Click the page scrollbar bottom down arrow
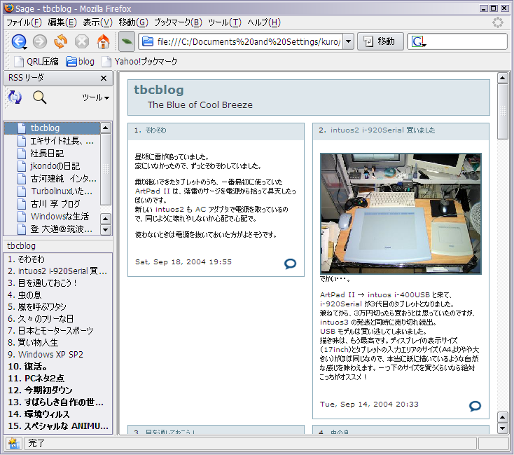The height and width of the screenshot is (455, 514). pos(503,428)
